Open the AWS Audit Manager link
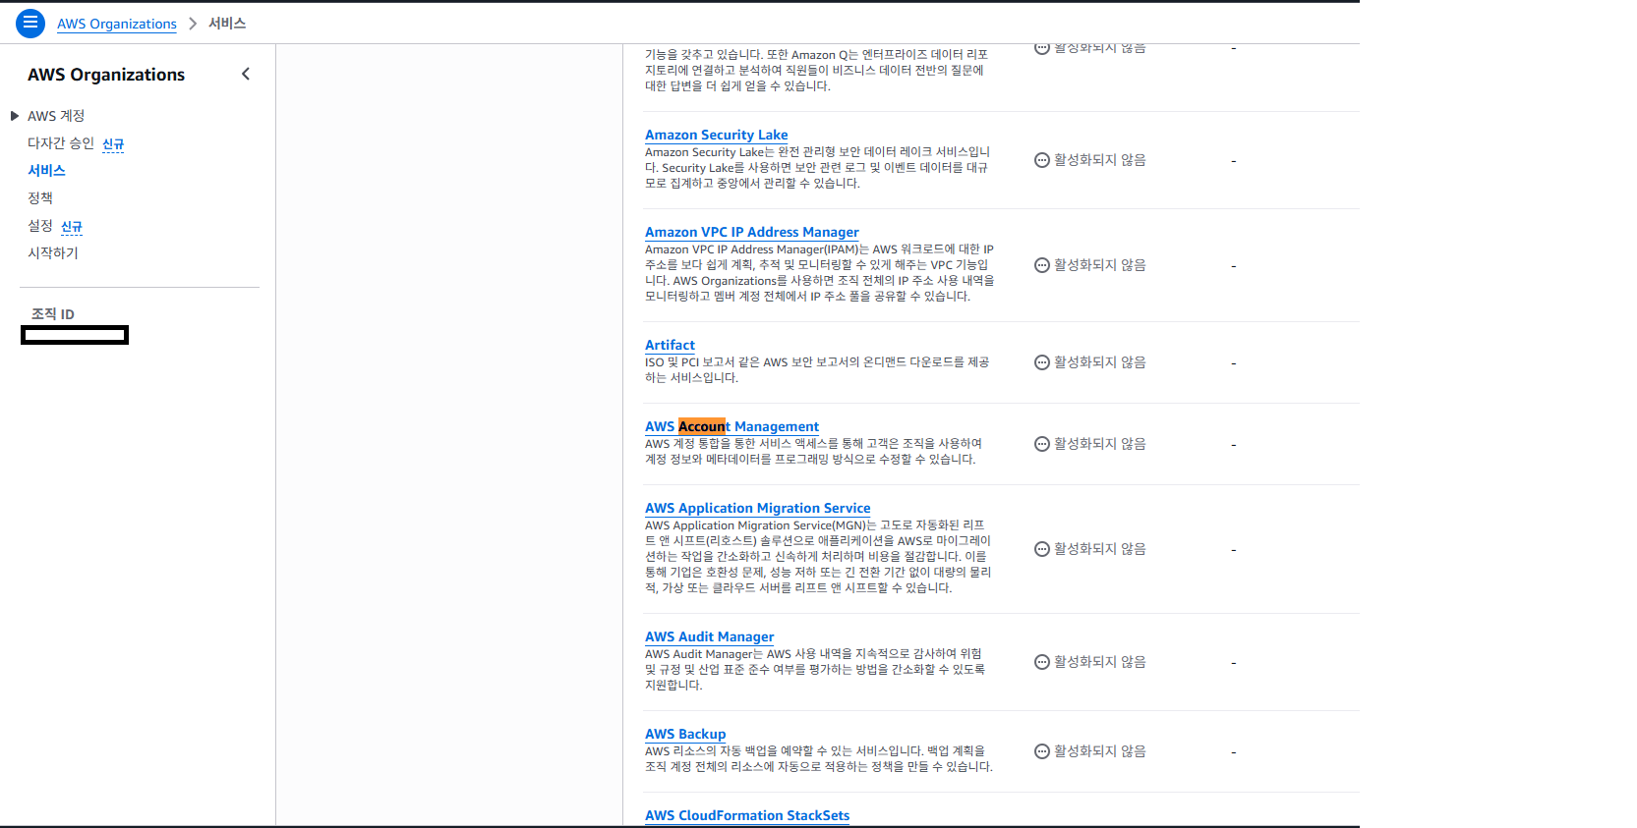Viewport: 1637px width, 828px height. (x=709, y=636)
